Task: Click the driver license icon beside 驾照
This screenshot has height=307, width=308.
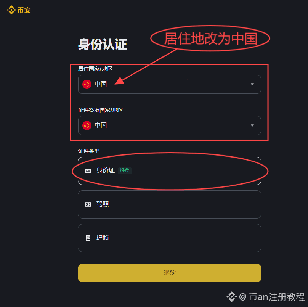Action: [x=88, y=204]
